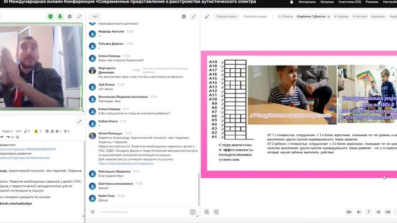This screenshot has height=223, width=397.
Task: Click the slide number field showing 7
Action: [x=368, y=212]
